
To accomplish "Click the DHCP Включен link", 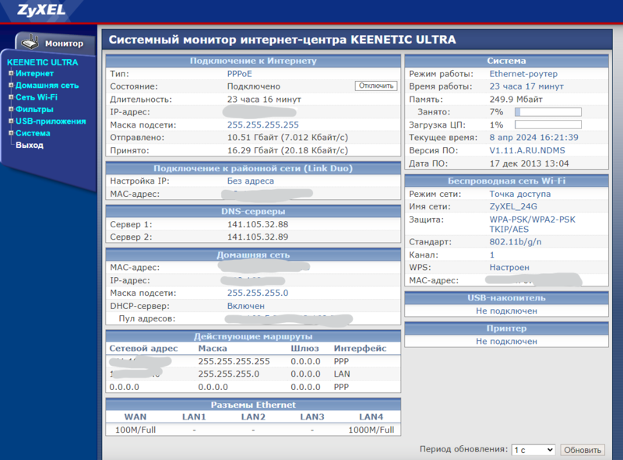I will click(x=245, y=306).
